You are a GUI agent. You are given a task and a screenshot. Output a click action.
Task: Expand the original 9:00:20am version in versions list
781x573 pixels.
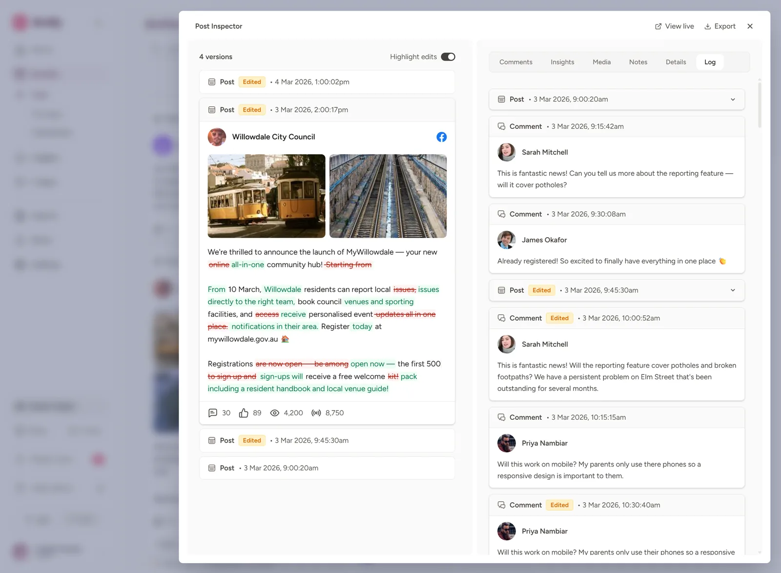(x=327, y=468)
